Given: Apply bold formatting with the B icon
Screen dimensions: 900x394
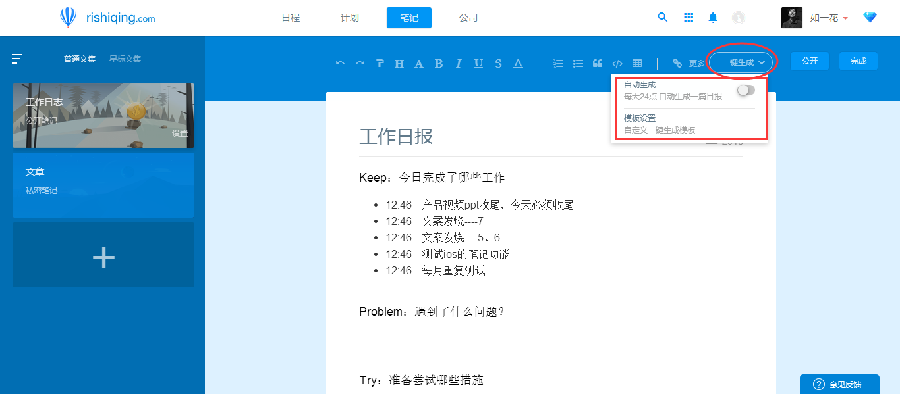Looking at the screenshot, I should 439,63.
